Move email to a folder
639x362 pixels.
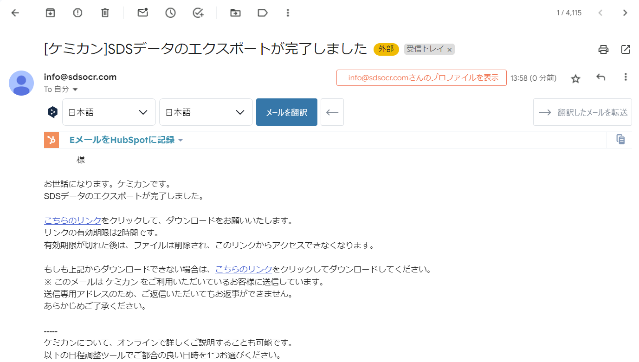click(235, 13)
